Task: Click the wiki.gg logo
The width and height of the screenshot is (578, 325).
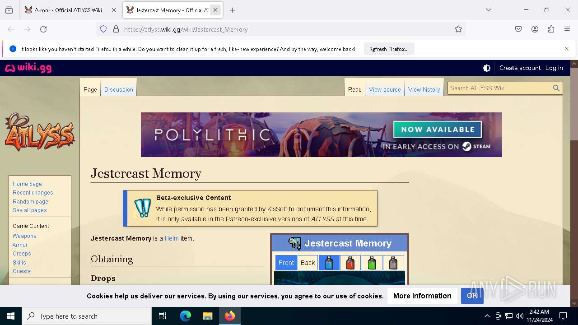Action: (28, 68)
